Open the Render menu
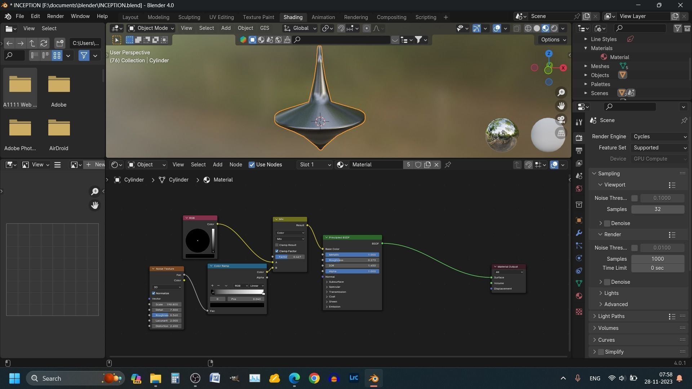This screenshot has height=389, width=692. point(55,16)
